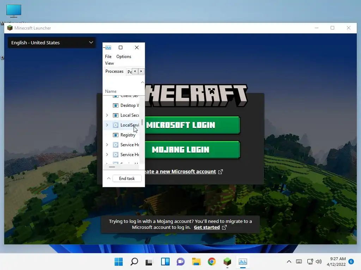This screenshot has height=270, width=361.
Task: Click external-link icon beside Get started
Action: pyautogui.click(x=224, y=227)
